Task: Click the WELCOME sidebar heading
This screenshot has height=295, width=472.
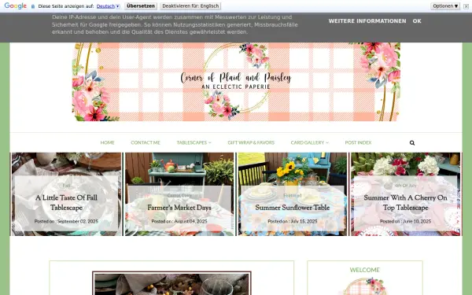Action: click(364, 270)
